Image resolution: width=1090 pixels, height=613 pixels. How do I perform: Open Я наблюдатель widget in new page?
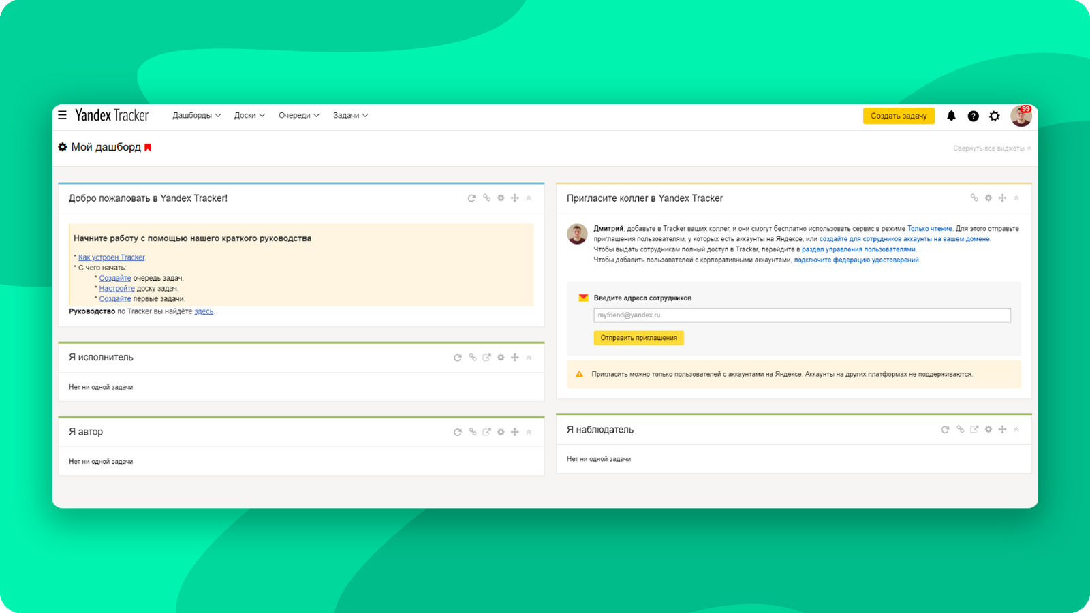click(974, 430)
